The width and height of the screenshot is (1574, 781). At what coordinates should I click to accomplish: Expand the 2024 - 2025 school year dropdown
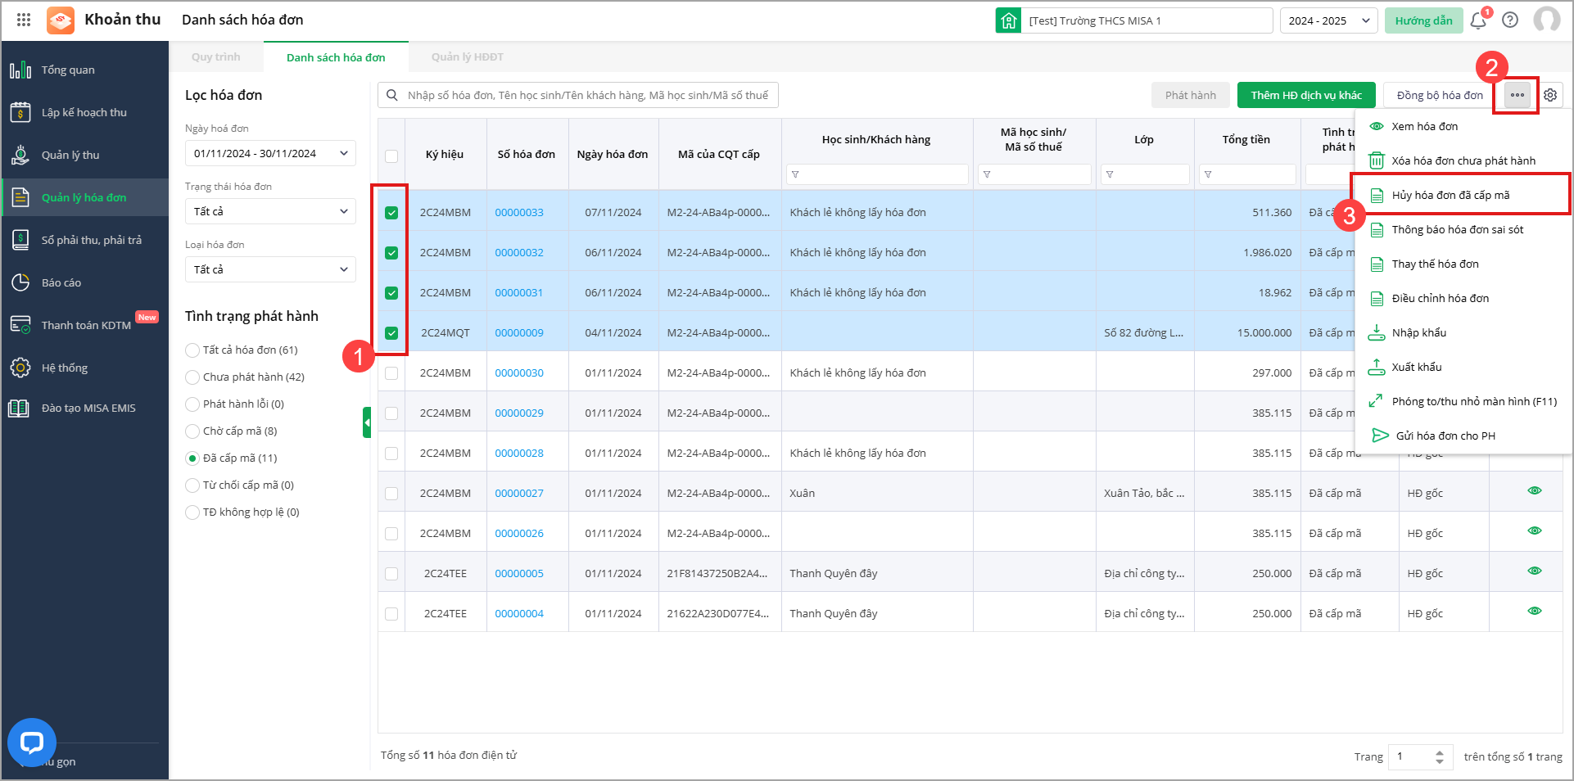coord(1327,20)
